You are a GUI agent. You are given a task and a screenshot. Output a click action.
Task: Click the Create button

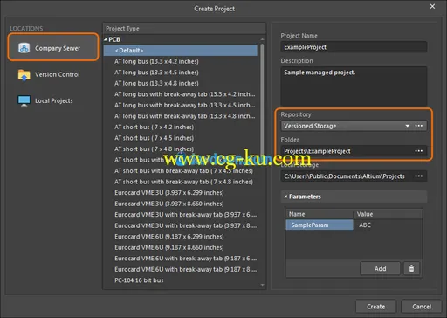click(x=375, y=307)
